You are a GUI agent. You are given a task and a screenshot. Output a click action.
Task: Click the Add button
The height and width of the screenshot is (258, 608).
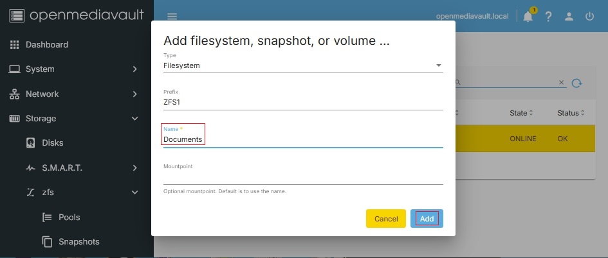click(x=427, y=219)
